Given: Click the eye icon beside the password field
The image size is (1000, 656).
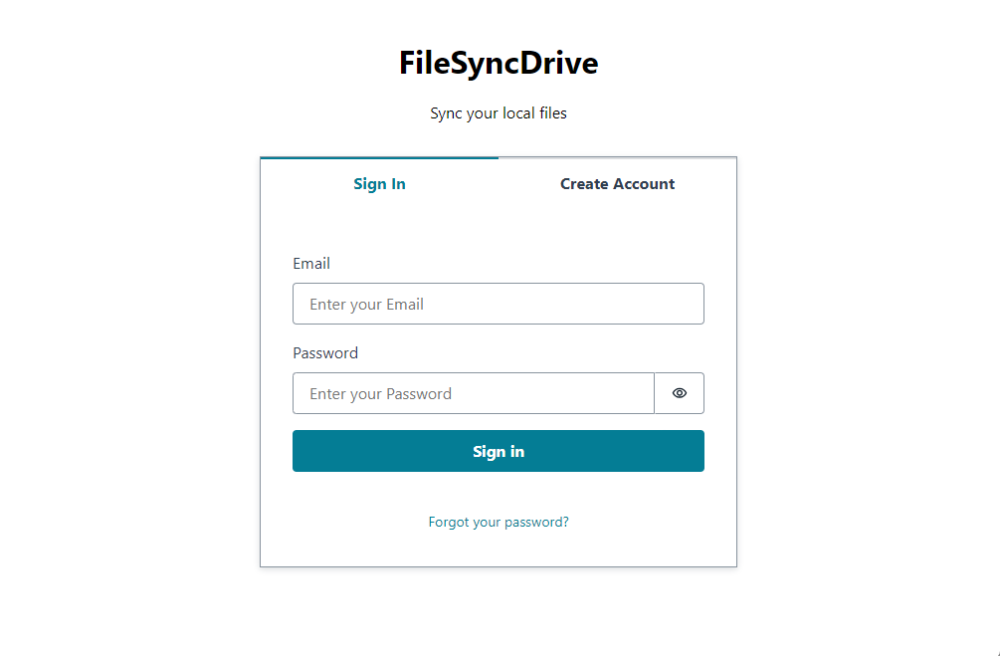Looking at the screenshot, I should click(680, 393).
